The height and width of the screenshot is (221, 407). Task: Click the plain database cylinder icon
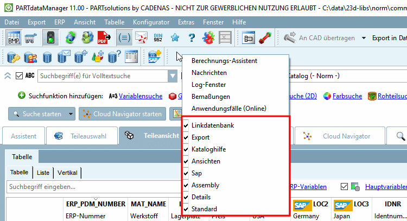(47, 57)
